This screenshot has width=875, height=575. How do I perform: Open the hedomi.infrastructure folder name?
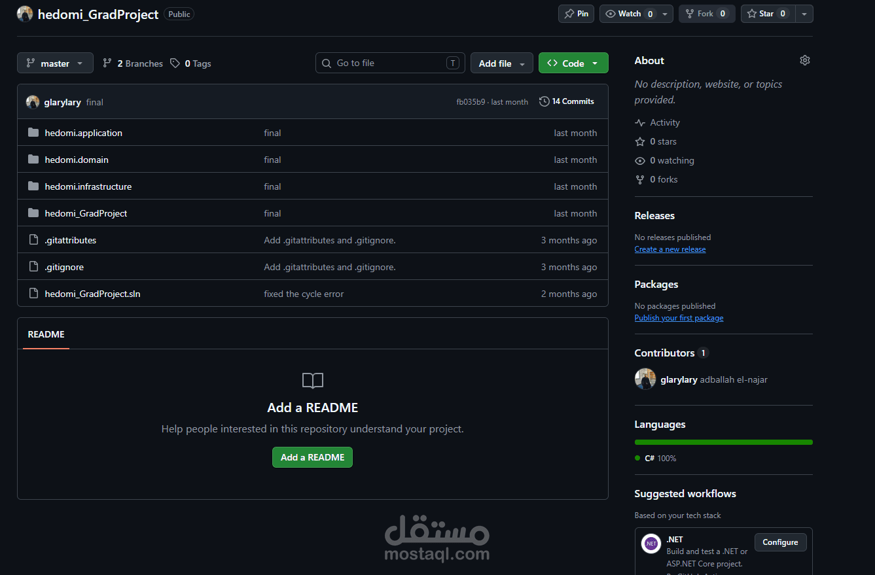[x=88, y=186]
